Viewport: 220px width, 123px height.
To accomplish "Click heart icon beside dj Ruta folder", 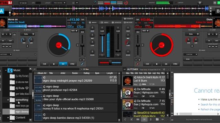I will (x=27, y=88).
